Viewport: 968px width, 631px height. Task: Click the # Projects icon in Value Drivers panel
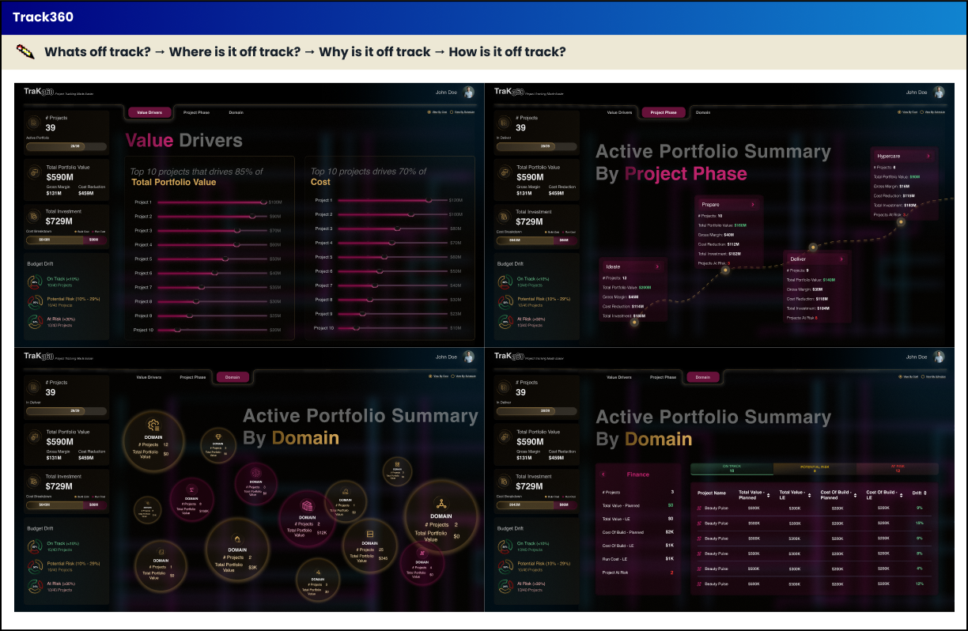[x=34, y=123]
